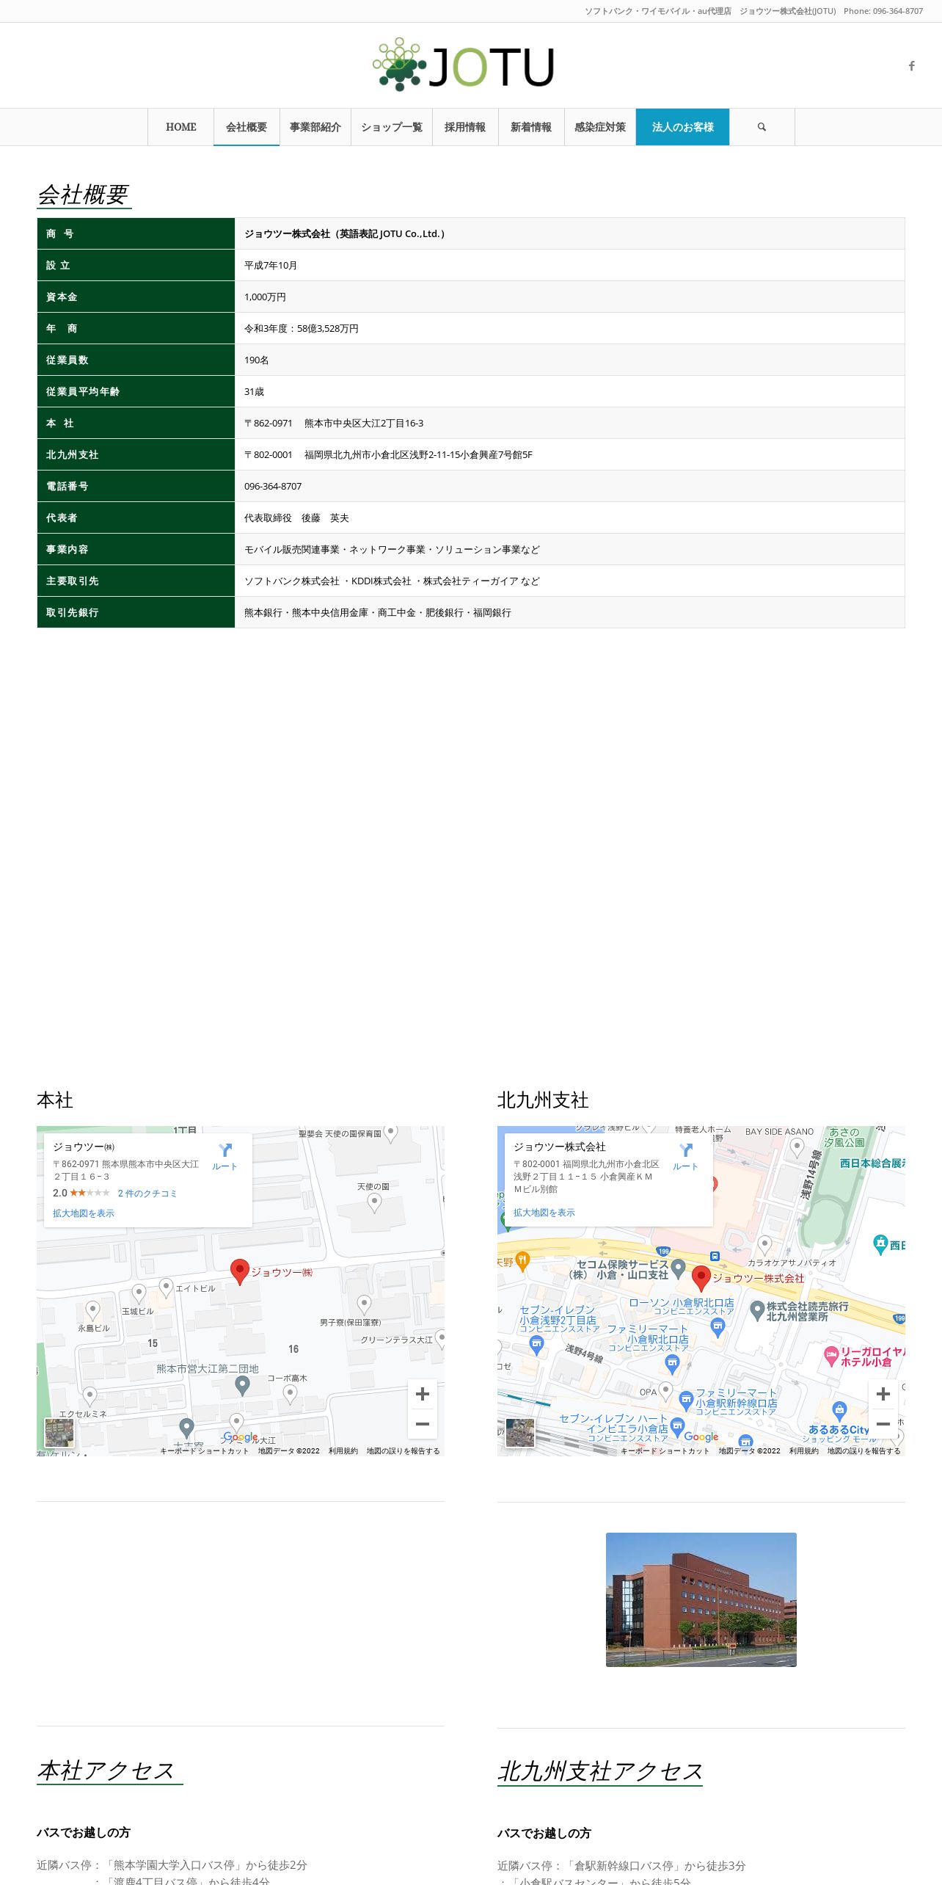Click the red ジョウツー㈱ pin on the 本社 map
Viewport: 942px width, 1885px height.
(240, 1271)
